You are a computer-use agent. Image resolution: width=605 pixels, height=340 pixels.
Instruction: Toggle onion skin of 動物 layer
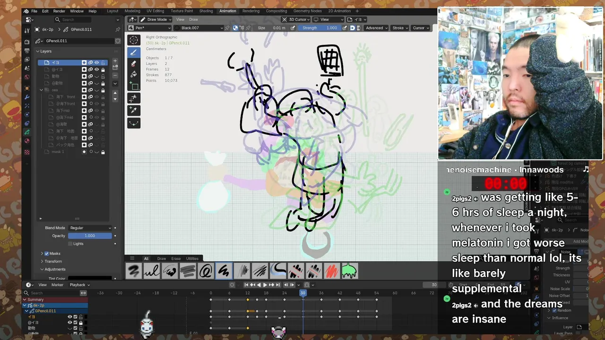pyautogui.click(x=90, y=76)
